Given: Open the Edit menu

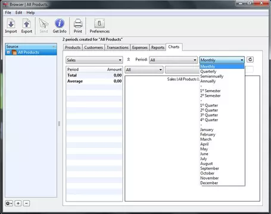Looking at the screenshot, I should click(x=19, y=12).
